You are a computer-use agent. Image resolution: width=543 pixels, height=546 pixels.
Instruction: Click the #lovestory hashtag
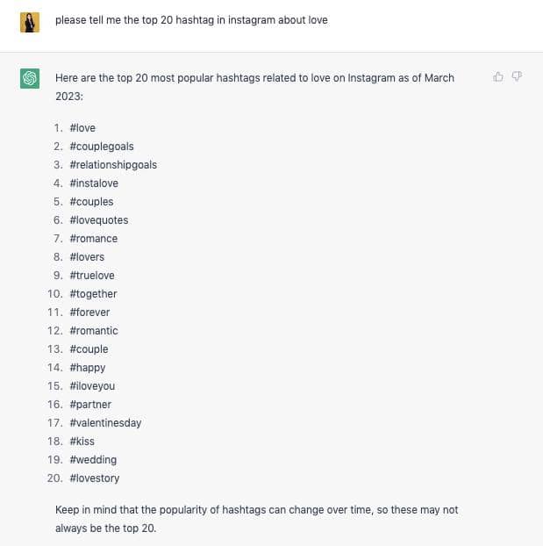click(x=95, y=478)
